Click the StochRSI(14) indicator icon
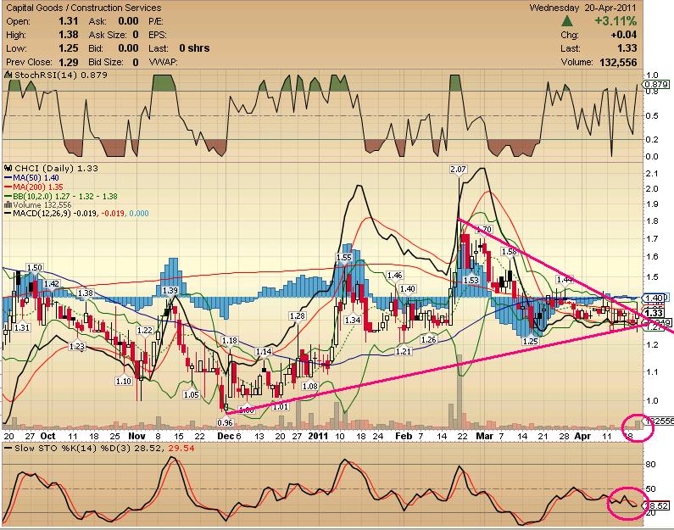674x530 pixels. 8,75
